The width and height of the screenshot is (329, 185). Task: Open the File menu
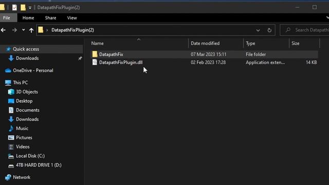(x=7, y=18)
